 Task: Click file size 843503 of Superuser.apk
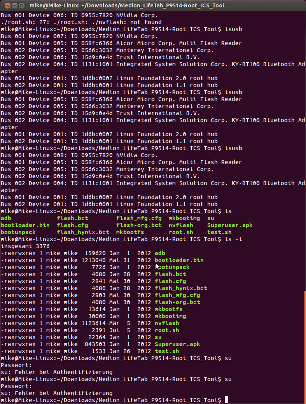[95, 344]
